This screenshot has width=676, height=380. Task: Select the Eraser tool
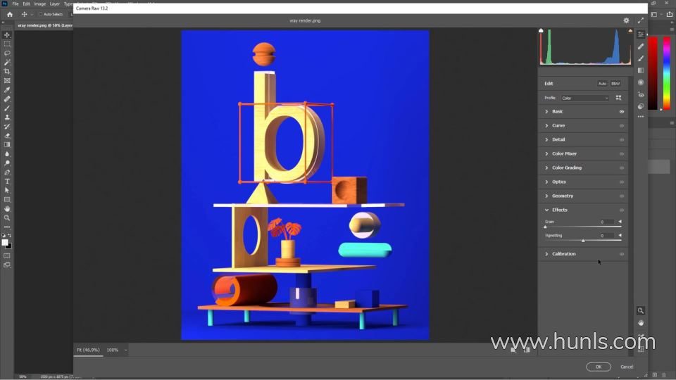[7, 136]
